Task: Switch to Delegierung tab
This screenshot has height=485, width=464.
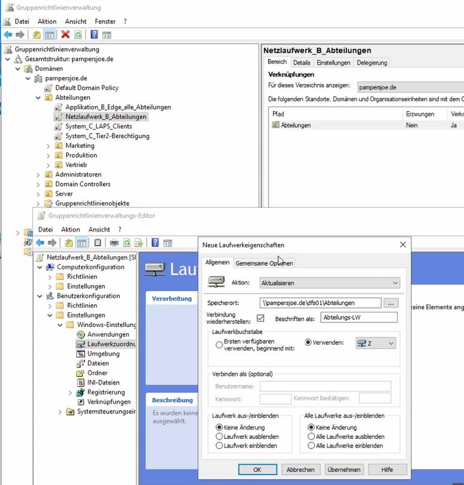Action: 372,63
